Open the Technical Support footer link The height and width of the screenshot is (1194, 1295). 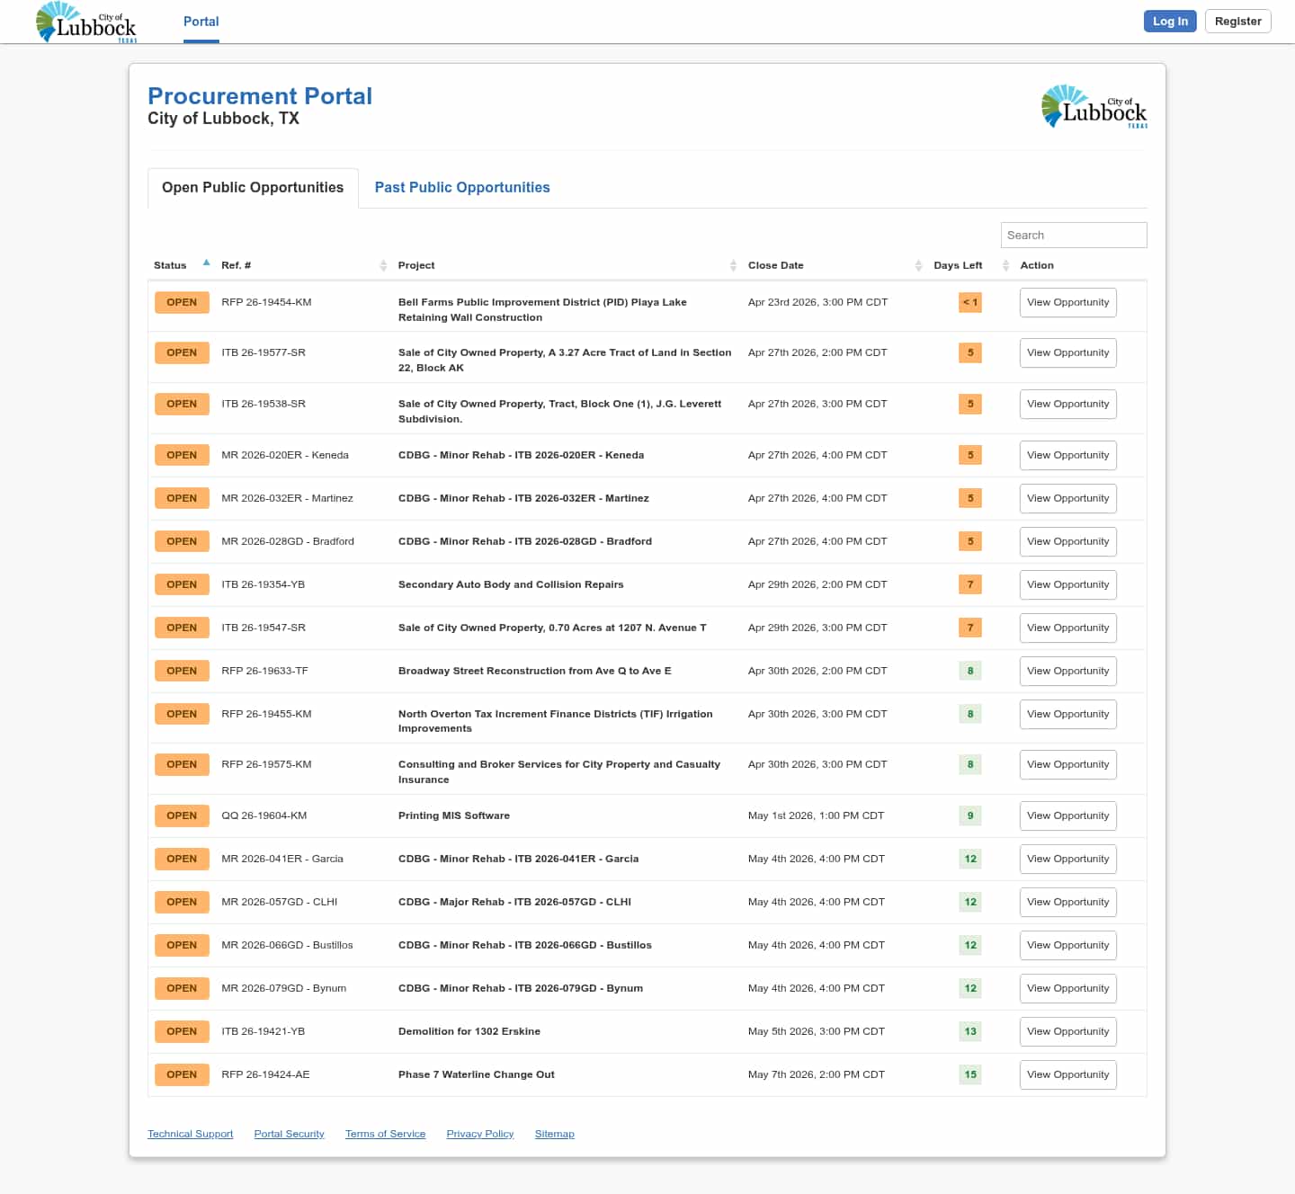(x=190, y=1134)
